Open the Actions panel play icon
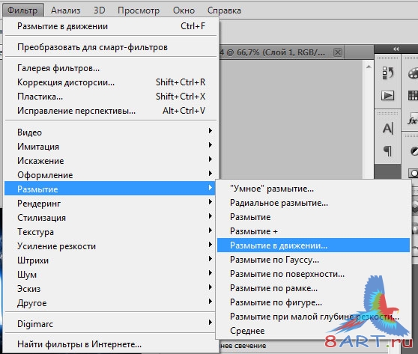 (387, 95)
